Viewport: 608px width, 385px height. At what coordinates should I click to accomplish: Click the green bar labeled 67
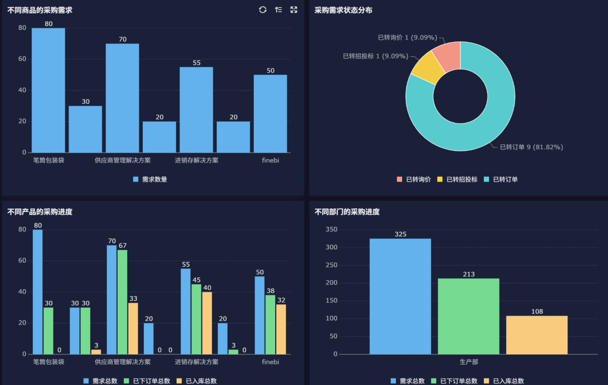[x=122, y=302]
